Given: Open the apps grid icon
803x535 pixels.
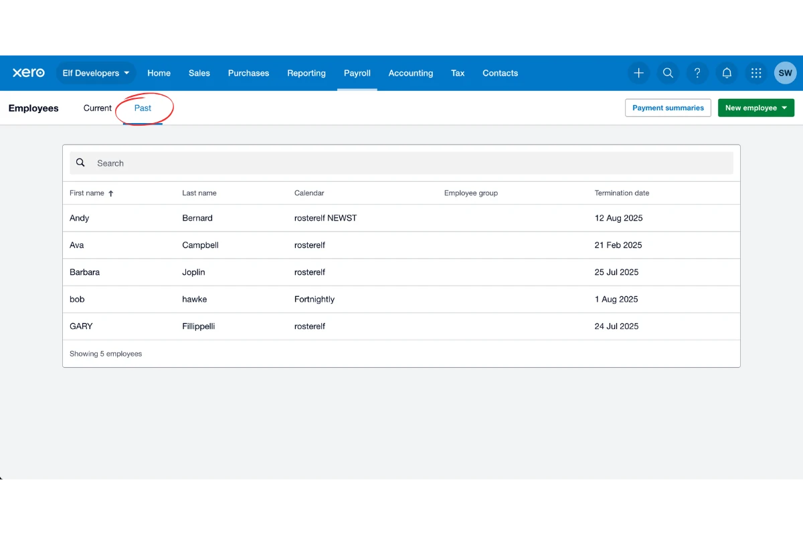Looking at the screenshot, I should [756, 73].
